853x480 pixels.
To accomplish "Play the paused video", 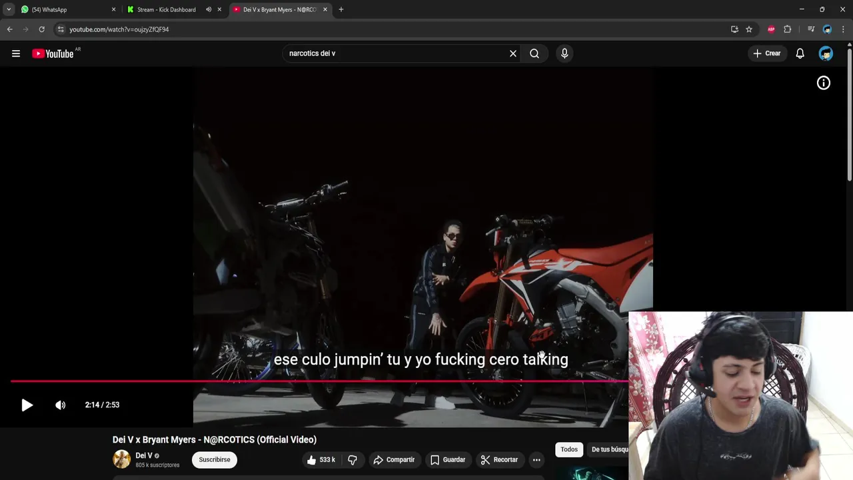I will pos(27,405).
